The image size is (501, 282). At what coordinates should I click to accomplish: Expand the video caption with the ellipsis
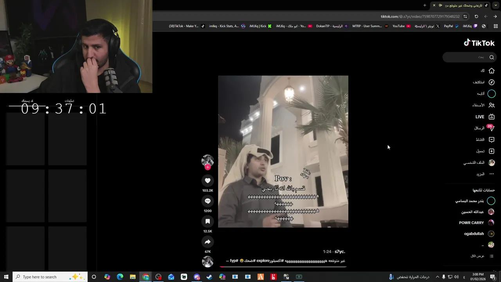tap(227, 261)
